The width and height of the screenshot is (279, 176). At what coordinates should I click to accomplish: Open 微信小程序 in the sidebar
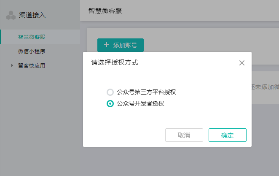click(x=31, y=51)
